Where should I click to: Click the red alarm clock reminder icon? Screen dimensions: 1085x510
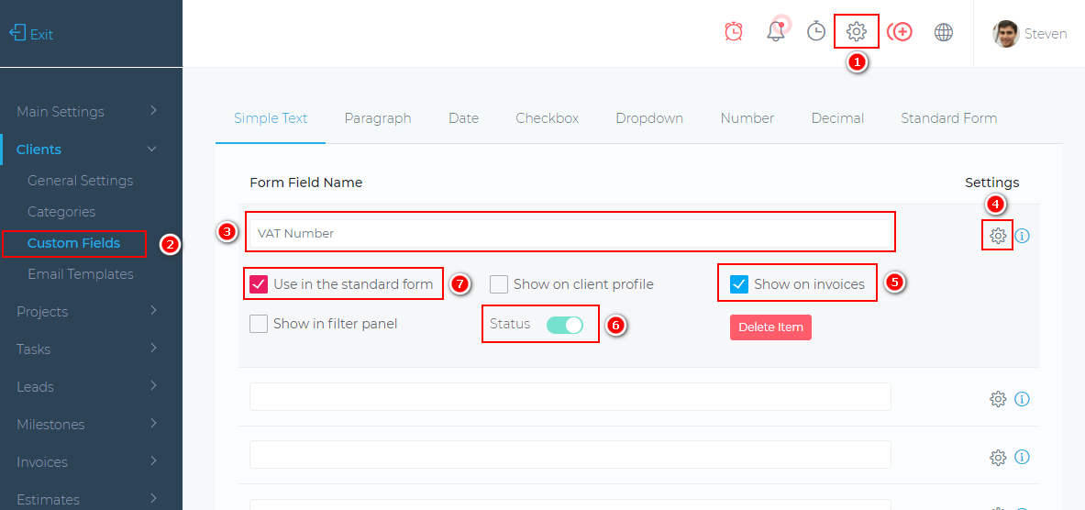(734, 32)
